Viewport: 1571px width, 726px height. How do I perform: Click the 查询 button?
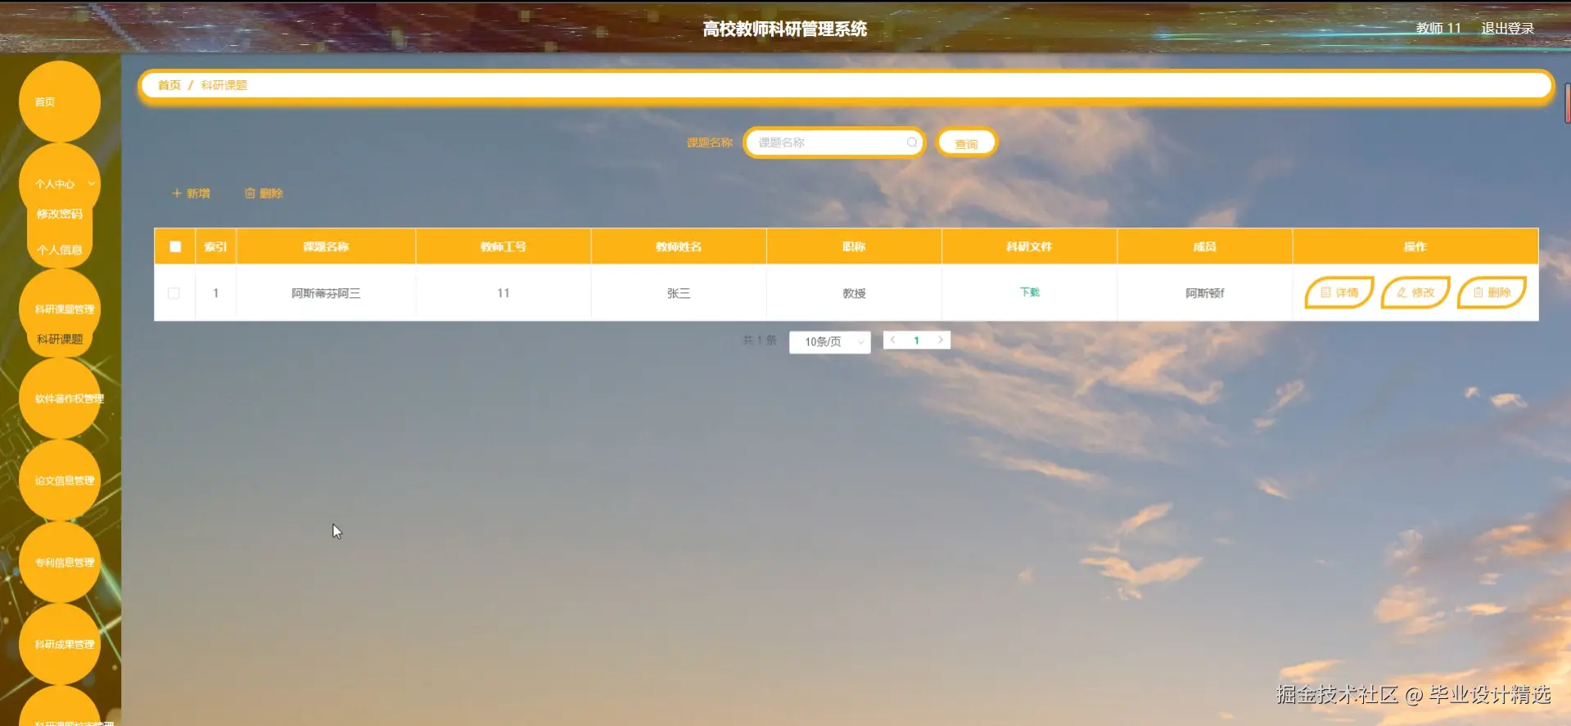pos(966,143)
